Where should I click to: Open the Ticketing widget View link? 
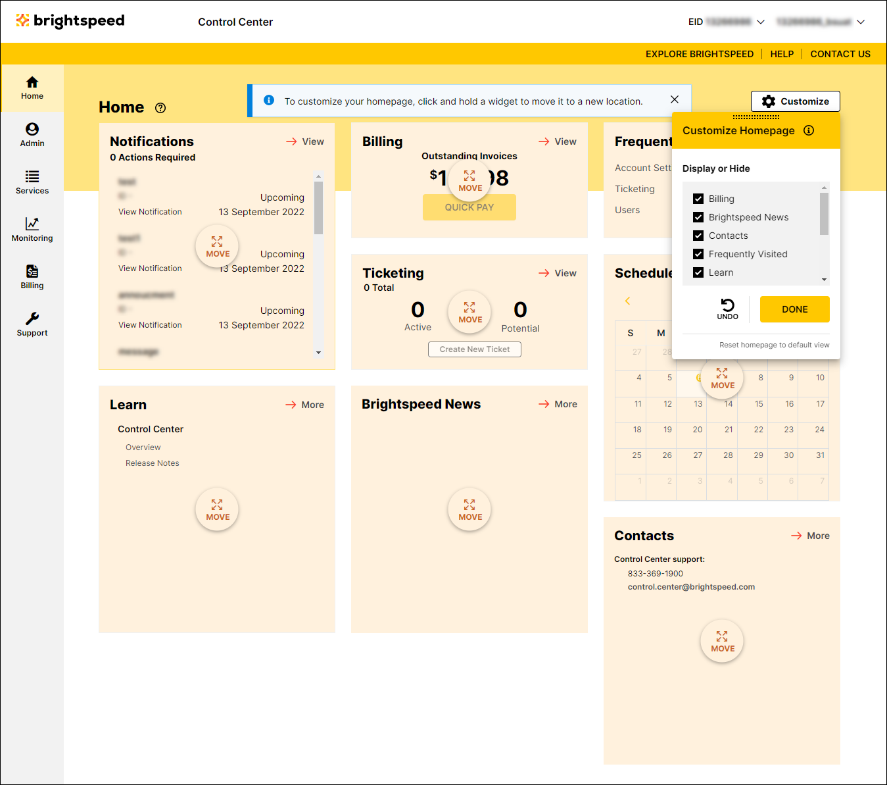(558, 273)
